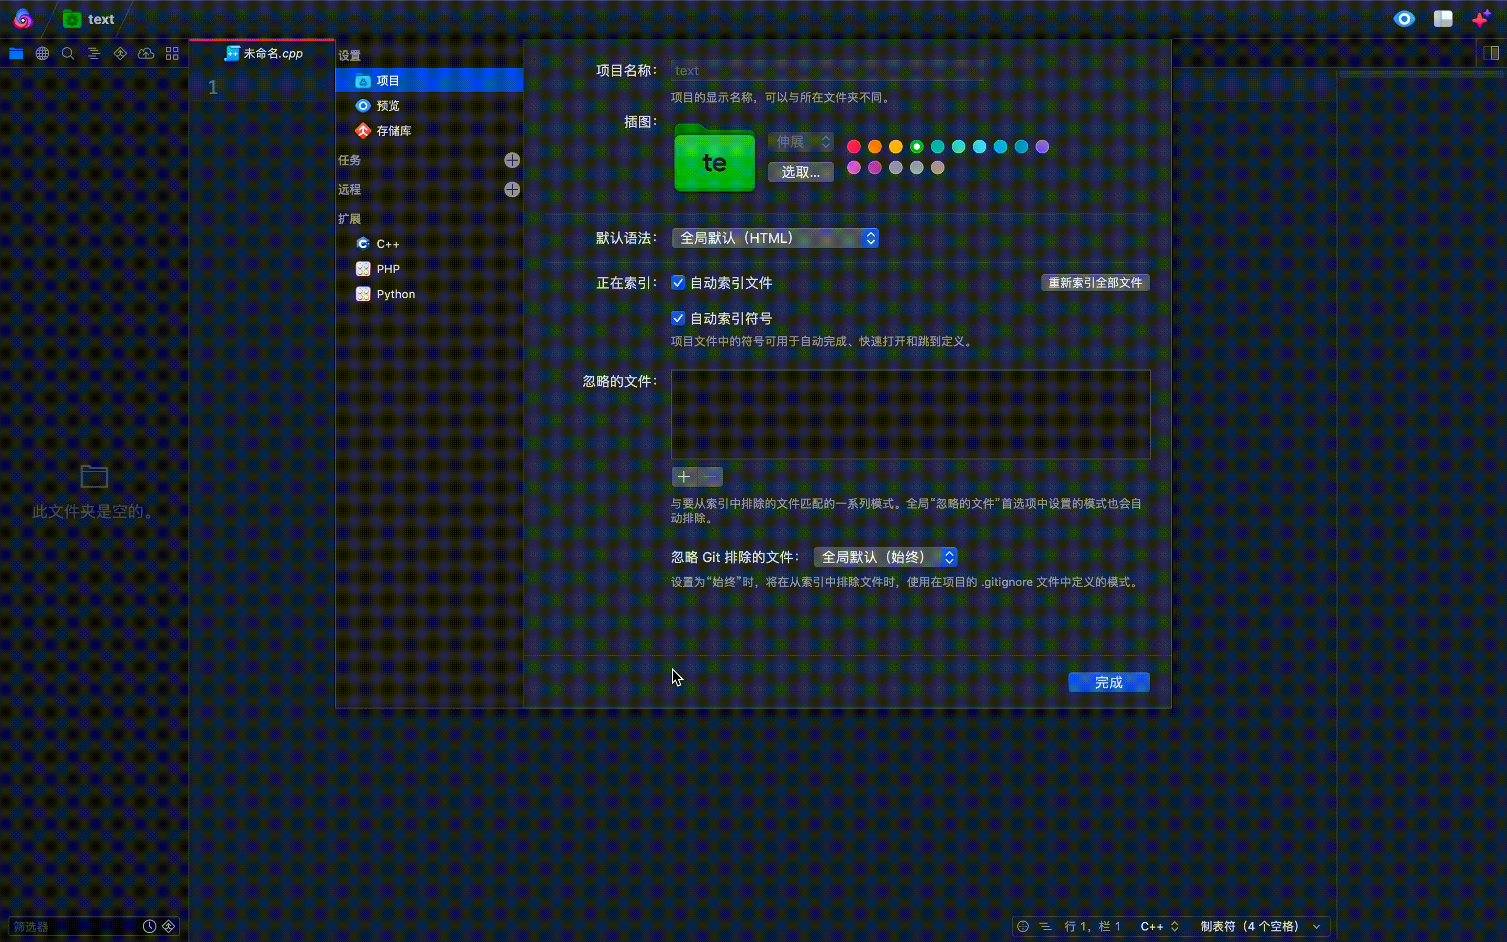
Task: Open the Files sidebar folder icon
Action: 16,53
